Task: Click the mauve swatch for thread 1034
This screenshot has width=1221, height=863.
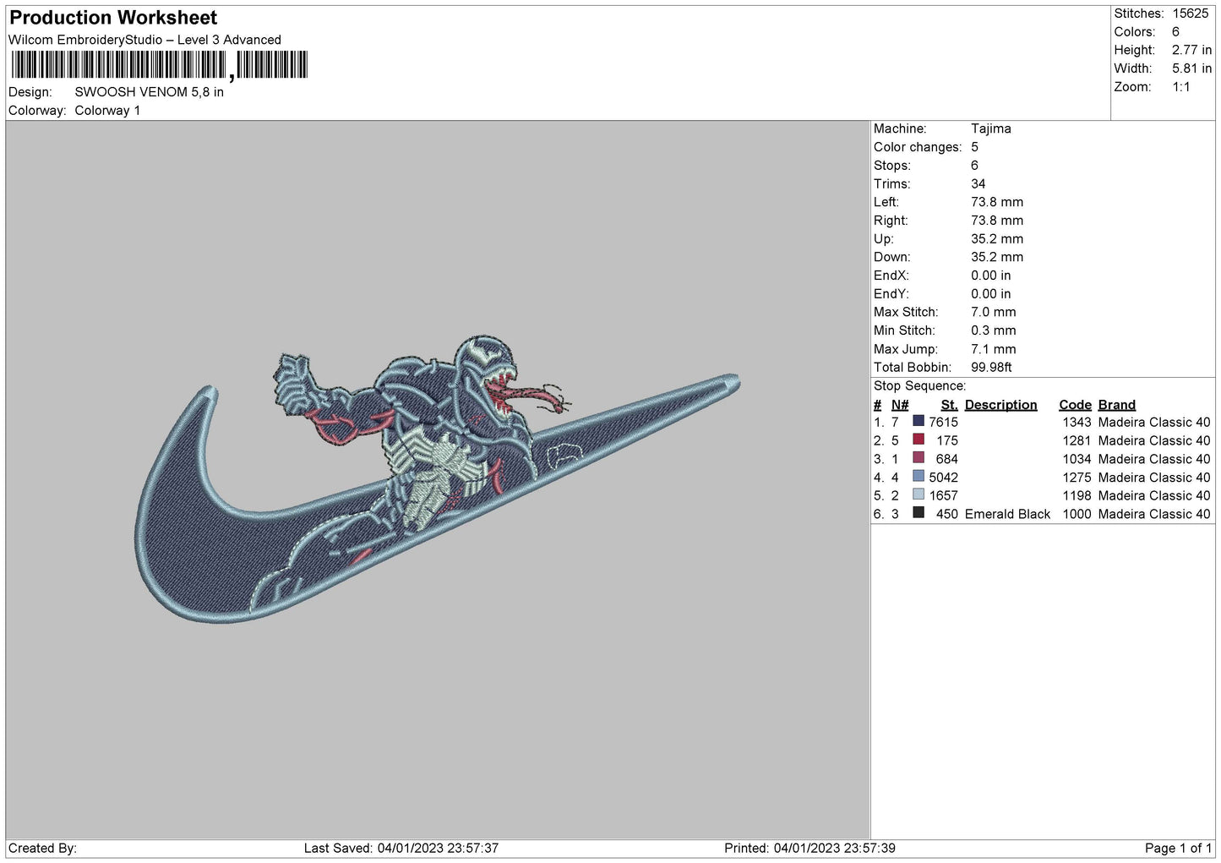Action: (x=918, y=458)
